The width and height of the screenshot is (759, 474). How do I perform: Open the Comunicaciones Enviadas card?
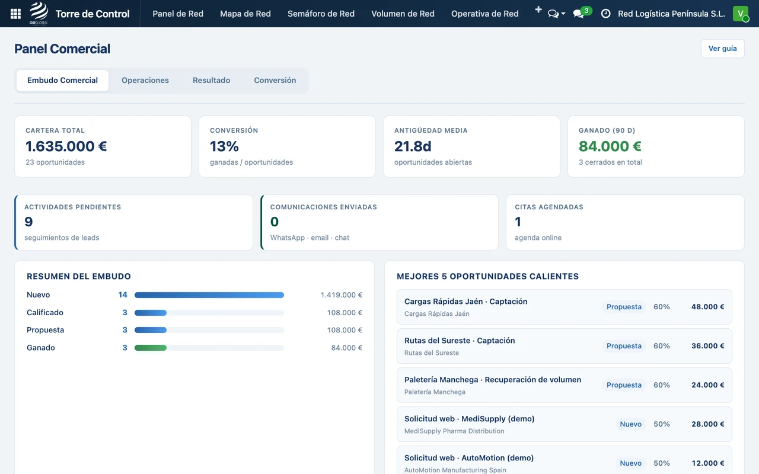379,223
